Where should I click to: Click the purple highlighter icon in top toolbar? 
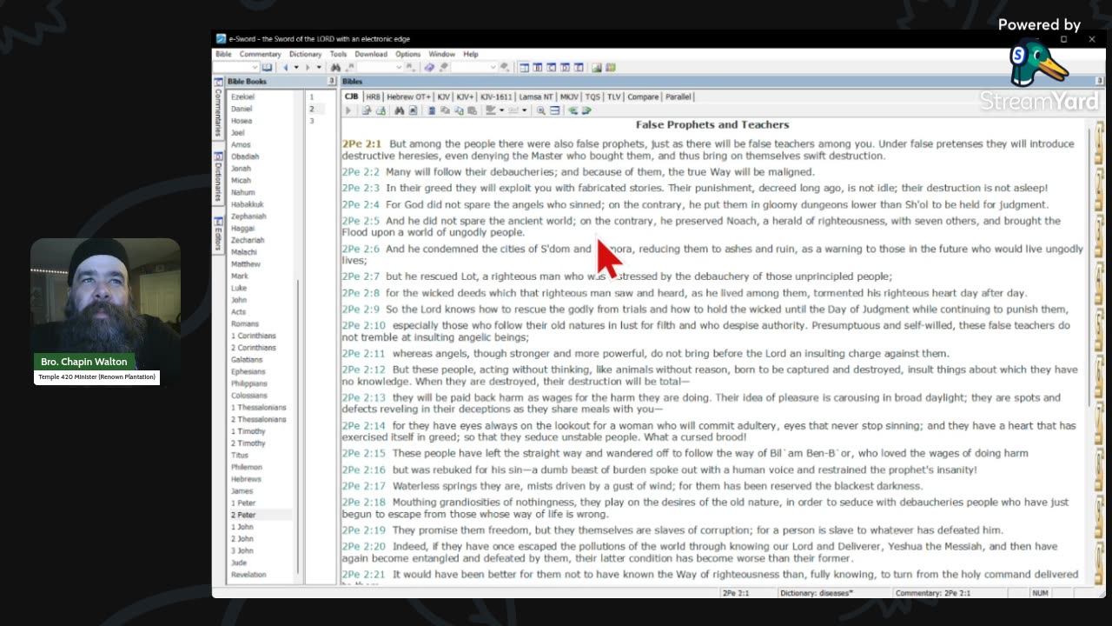pyautogui.click(x=428, y=67)
